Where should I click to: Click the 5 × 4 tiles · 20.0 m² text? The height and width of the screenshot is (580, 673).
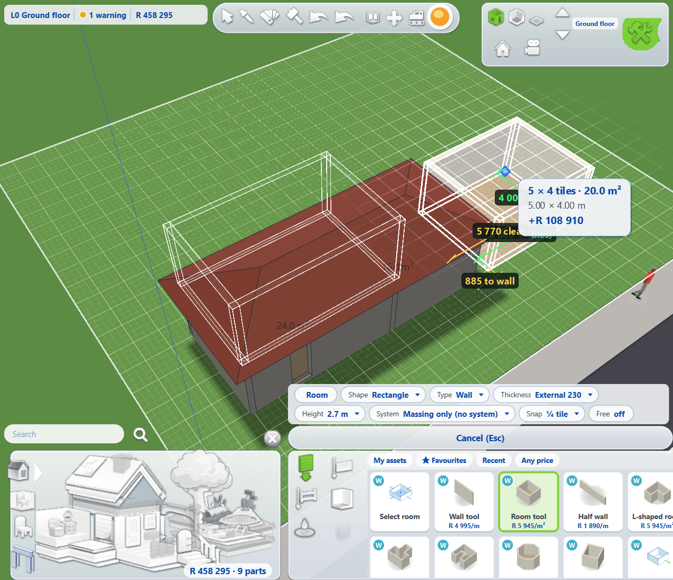pos(575,191)
